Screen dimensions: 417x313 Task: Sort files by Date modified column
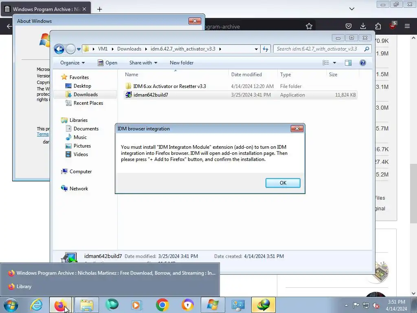(252, 75)
